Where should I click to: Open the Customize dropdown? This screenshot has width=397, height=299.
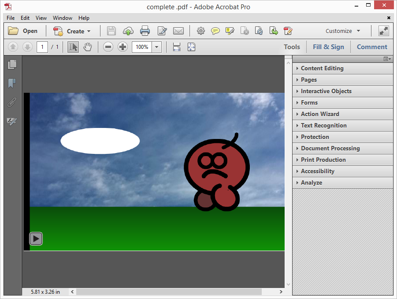[x=343, y=31]
